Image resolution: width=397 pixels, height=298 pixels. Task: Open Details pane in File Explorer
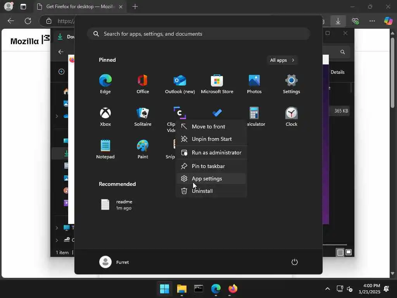click(338, 72)
